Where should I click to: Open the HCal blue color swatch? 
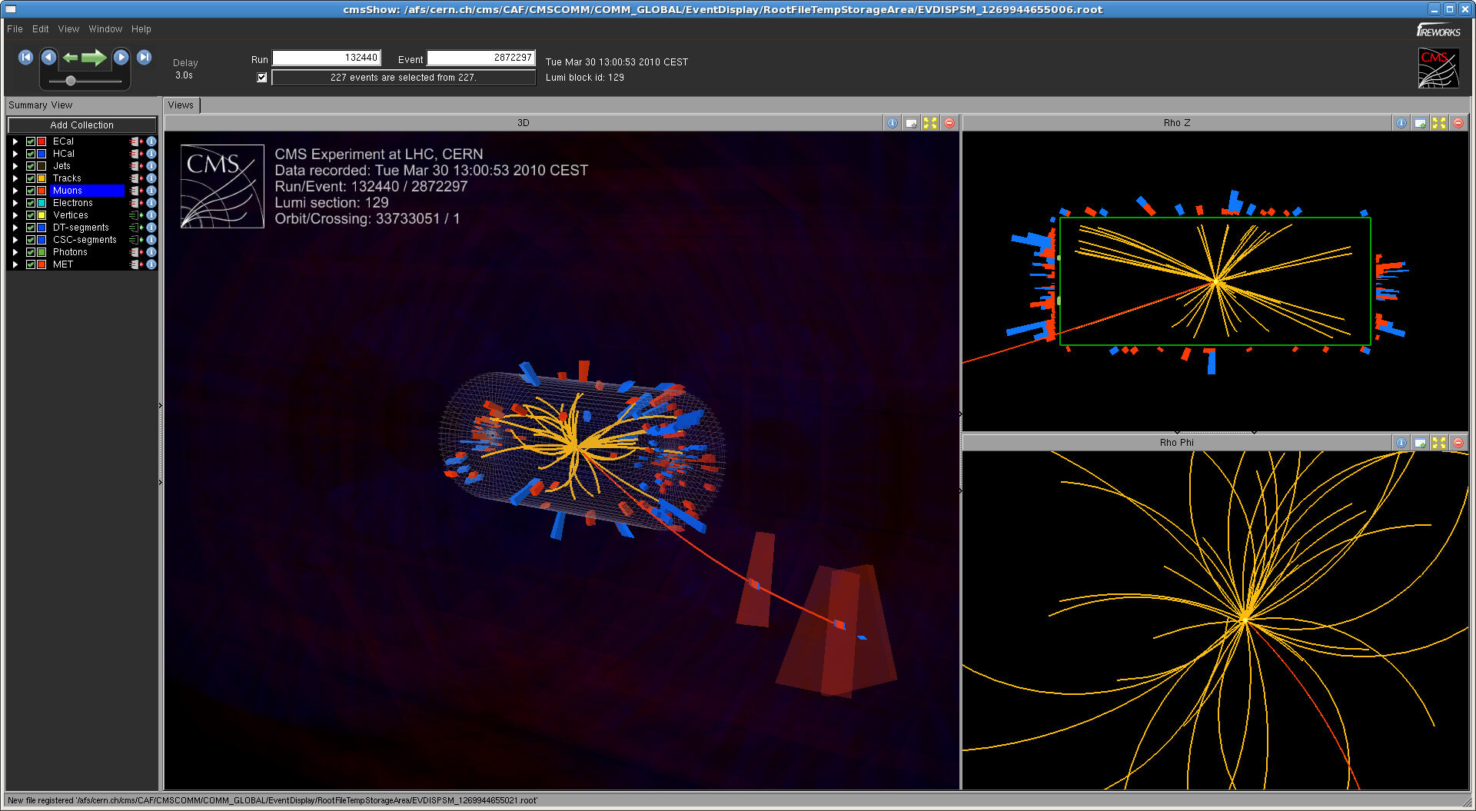[42, 154]
